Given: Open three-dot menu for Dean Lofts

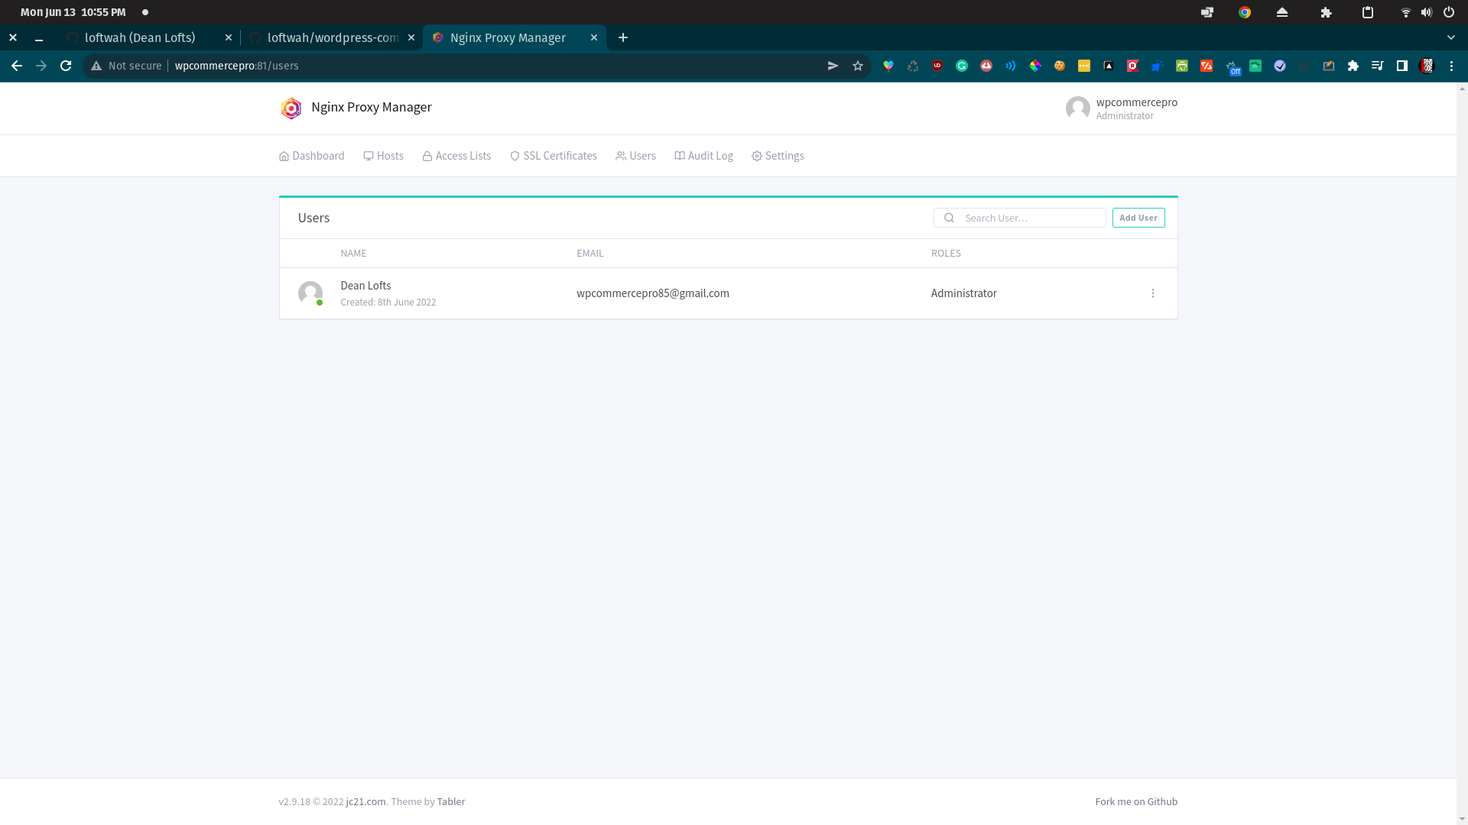Looking at the screenshot, I should pyautogui.click(x=1152, y=293).
